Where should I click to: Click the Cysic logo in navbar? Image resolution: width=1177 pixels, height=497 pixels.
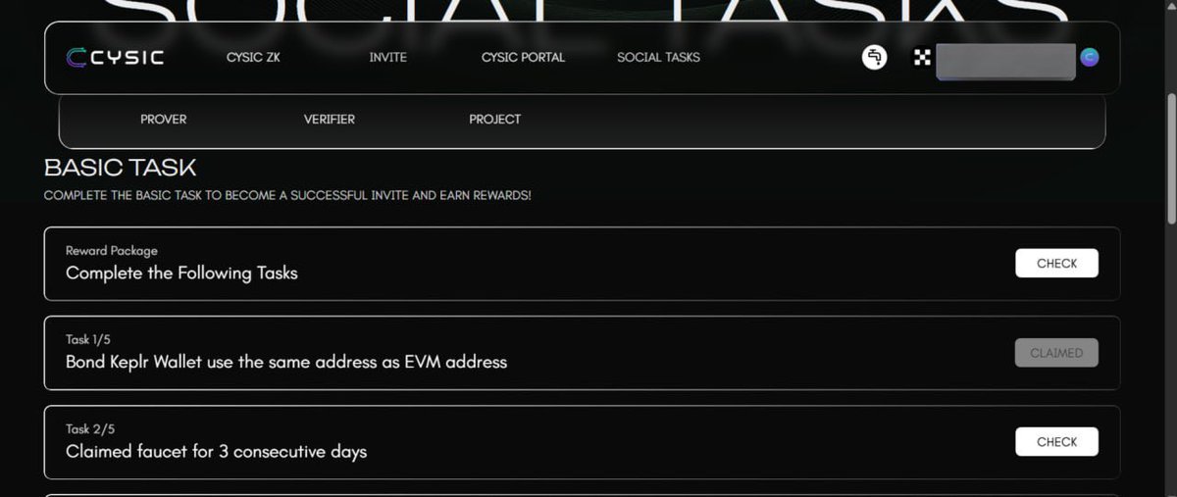coord(115,58)
